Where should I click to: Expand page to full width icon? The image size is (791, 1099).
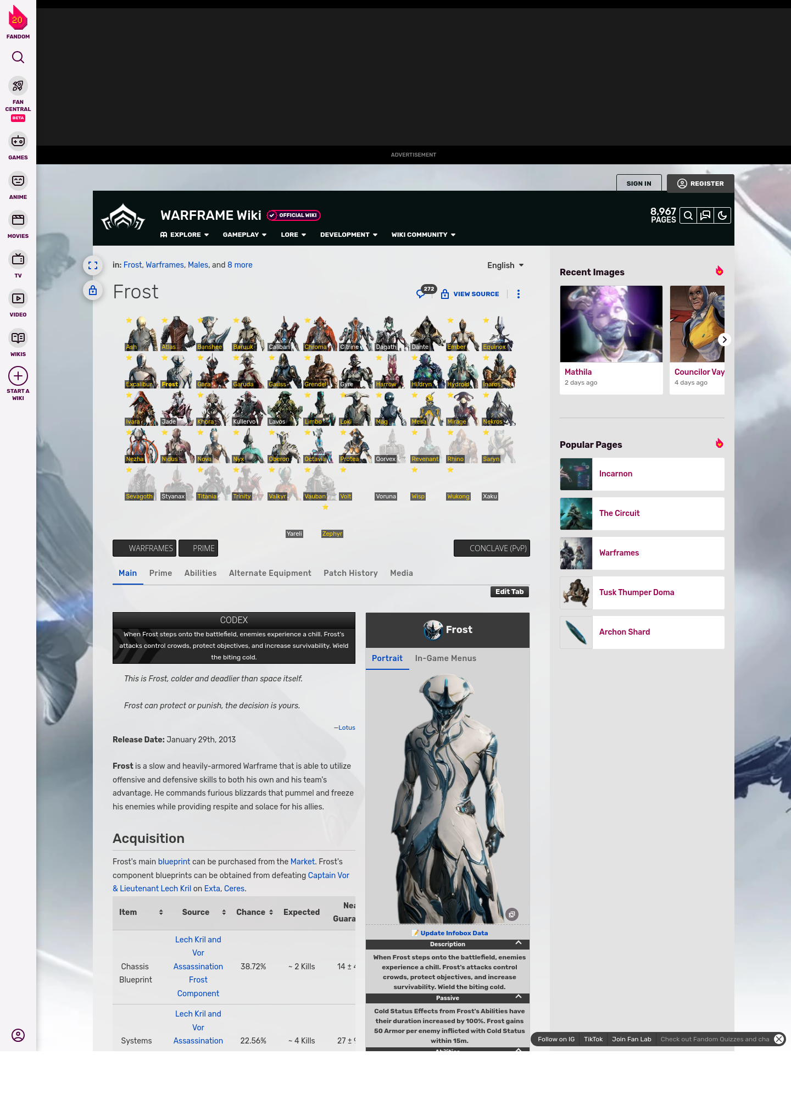click(x=93, y=265)
